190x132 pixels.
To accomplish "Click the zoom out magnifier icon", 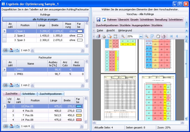I will coord(146,36).
